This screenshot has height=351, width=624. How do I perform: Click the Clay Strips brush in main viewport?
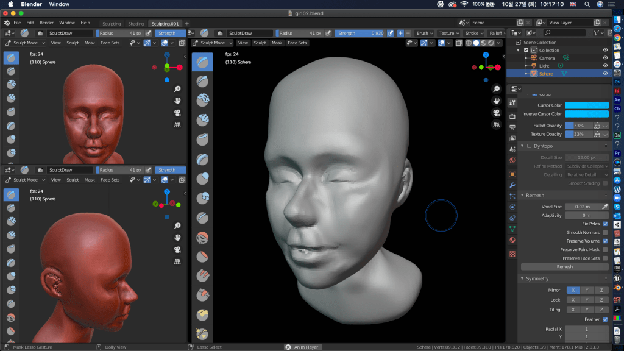click(202, 119)
